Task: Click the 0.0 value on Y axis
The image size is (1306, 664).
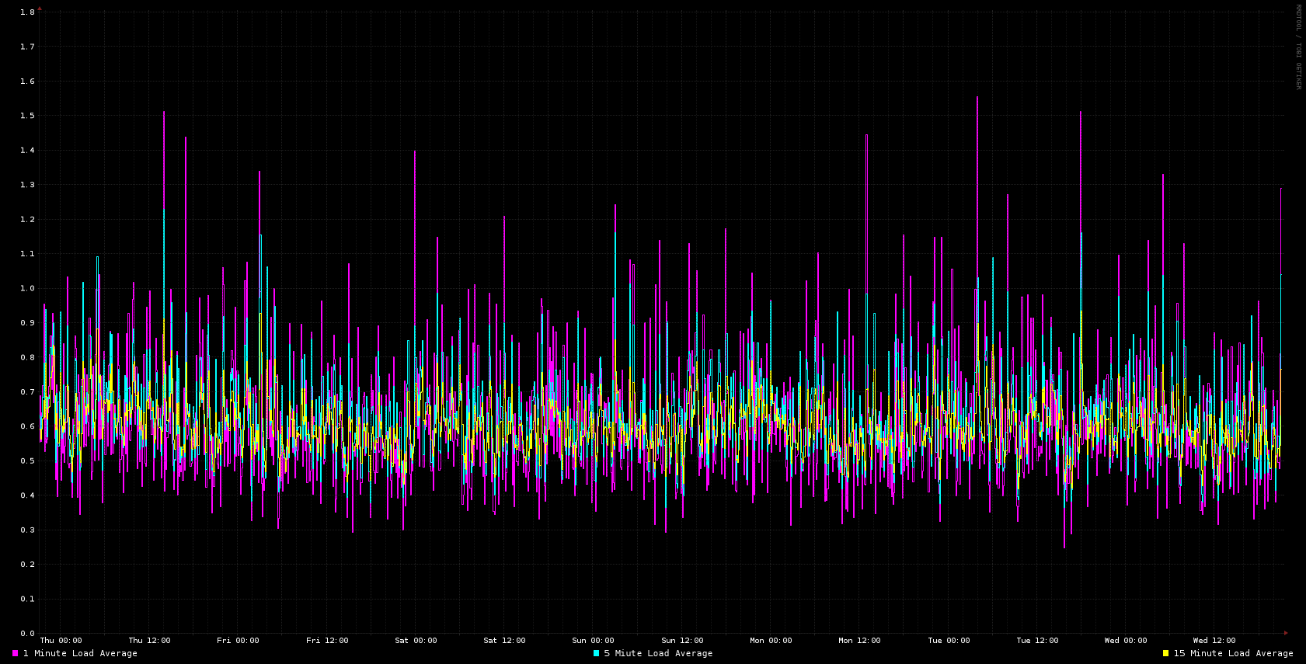Action: (x=27, y=634)
